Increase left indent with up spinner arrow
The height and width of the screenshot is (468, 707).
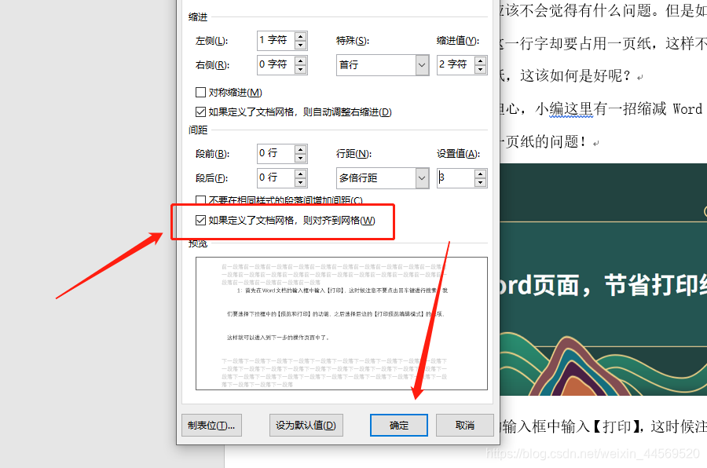point(301,36)
